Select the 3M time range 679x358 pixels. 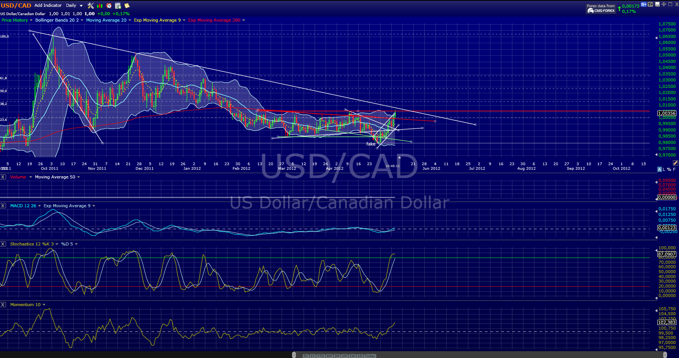(337, 356)
